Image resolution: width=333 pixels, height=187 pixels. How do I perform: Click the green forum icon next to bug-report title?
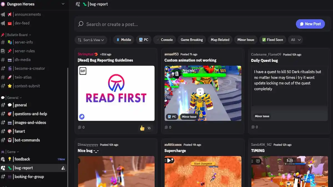(x=84, y=4)
